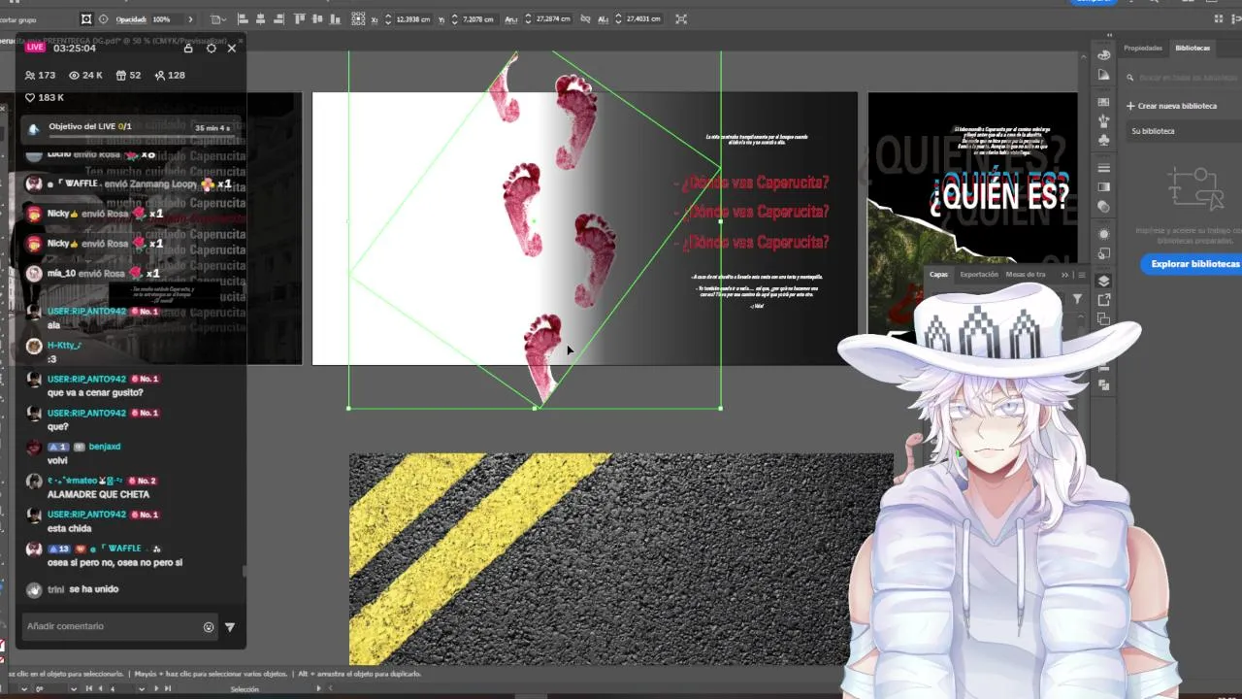Click the isolate selected group icon

(85, 19)
